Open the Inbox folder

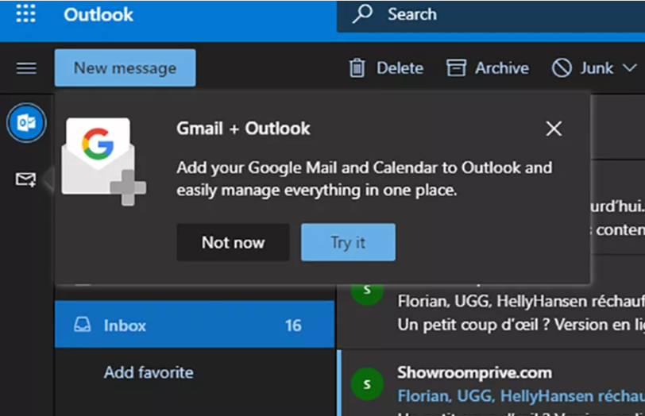(195, 325)
